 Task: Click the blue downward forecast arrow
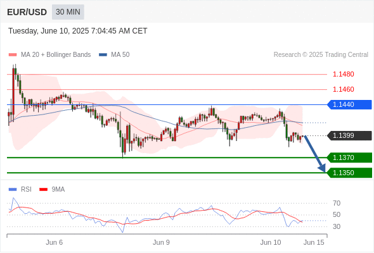pyautogui.click(x=314, y=154)
